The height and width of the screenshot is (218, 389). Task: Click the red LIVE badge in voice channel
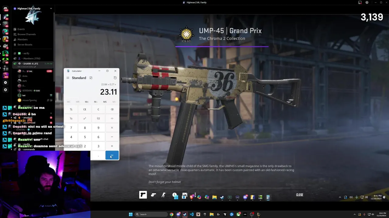pyautogui.click(x=49, y=71)
